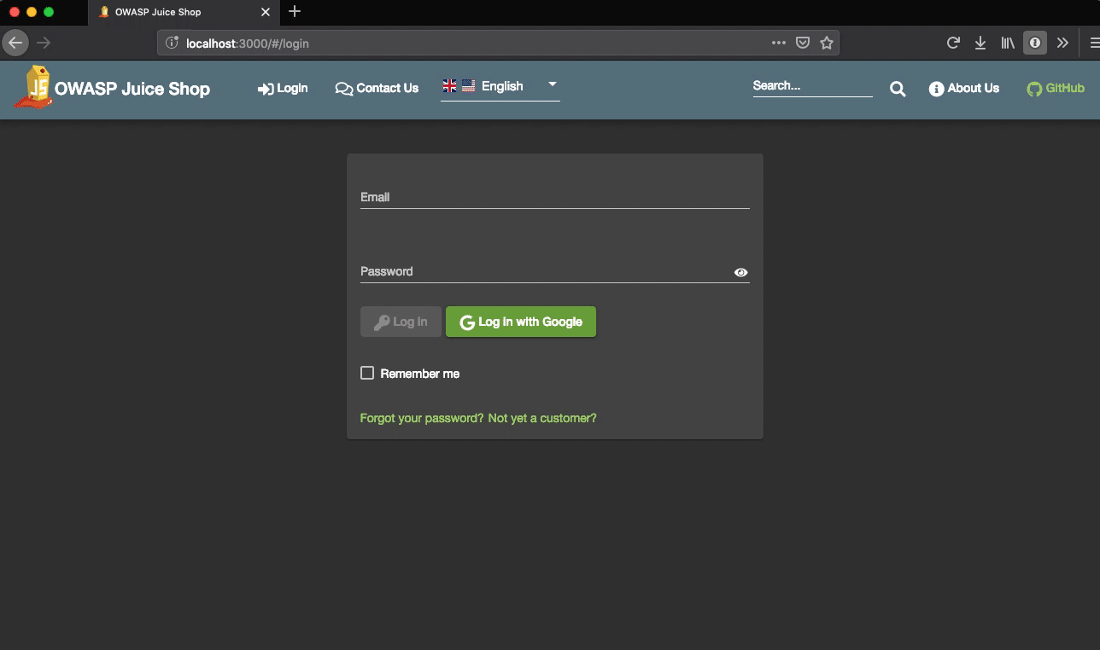Click the GitHub octocat icon

pyautogui.click(x=1033, y=88)
